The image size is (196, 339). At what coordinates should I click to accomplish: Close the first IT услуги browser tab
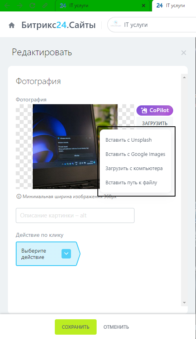point(144,6)
